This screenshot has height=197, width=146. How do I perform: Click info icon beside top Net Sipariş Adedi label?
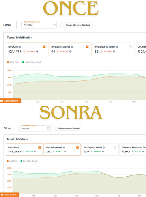(x=117, y=47)
